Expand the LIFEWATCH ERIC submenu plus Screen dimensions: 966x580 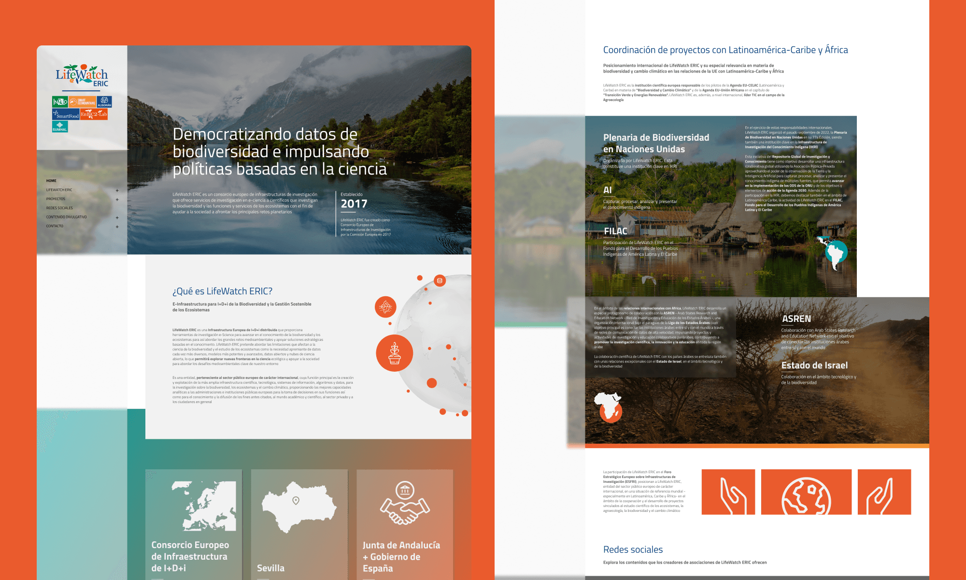(117, 190)
